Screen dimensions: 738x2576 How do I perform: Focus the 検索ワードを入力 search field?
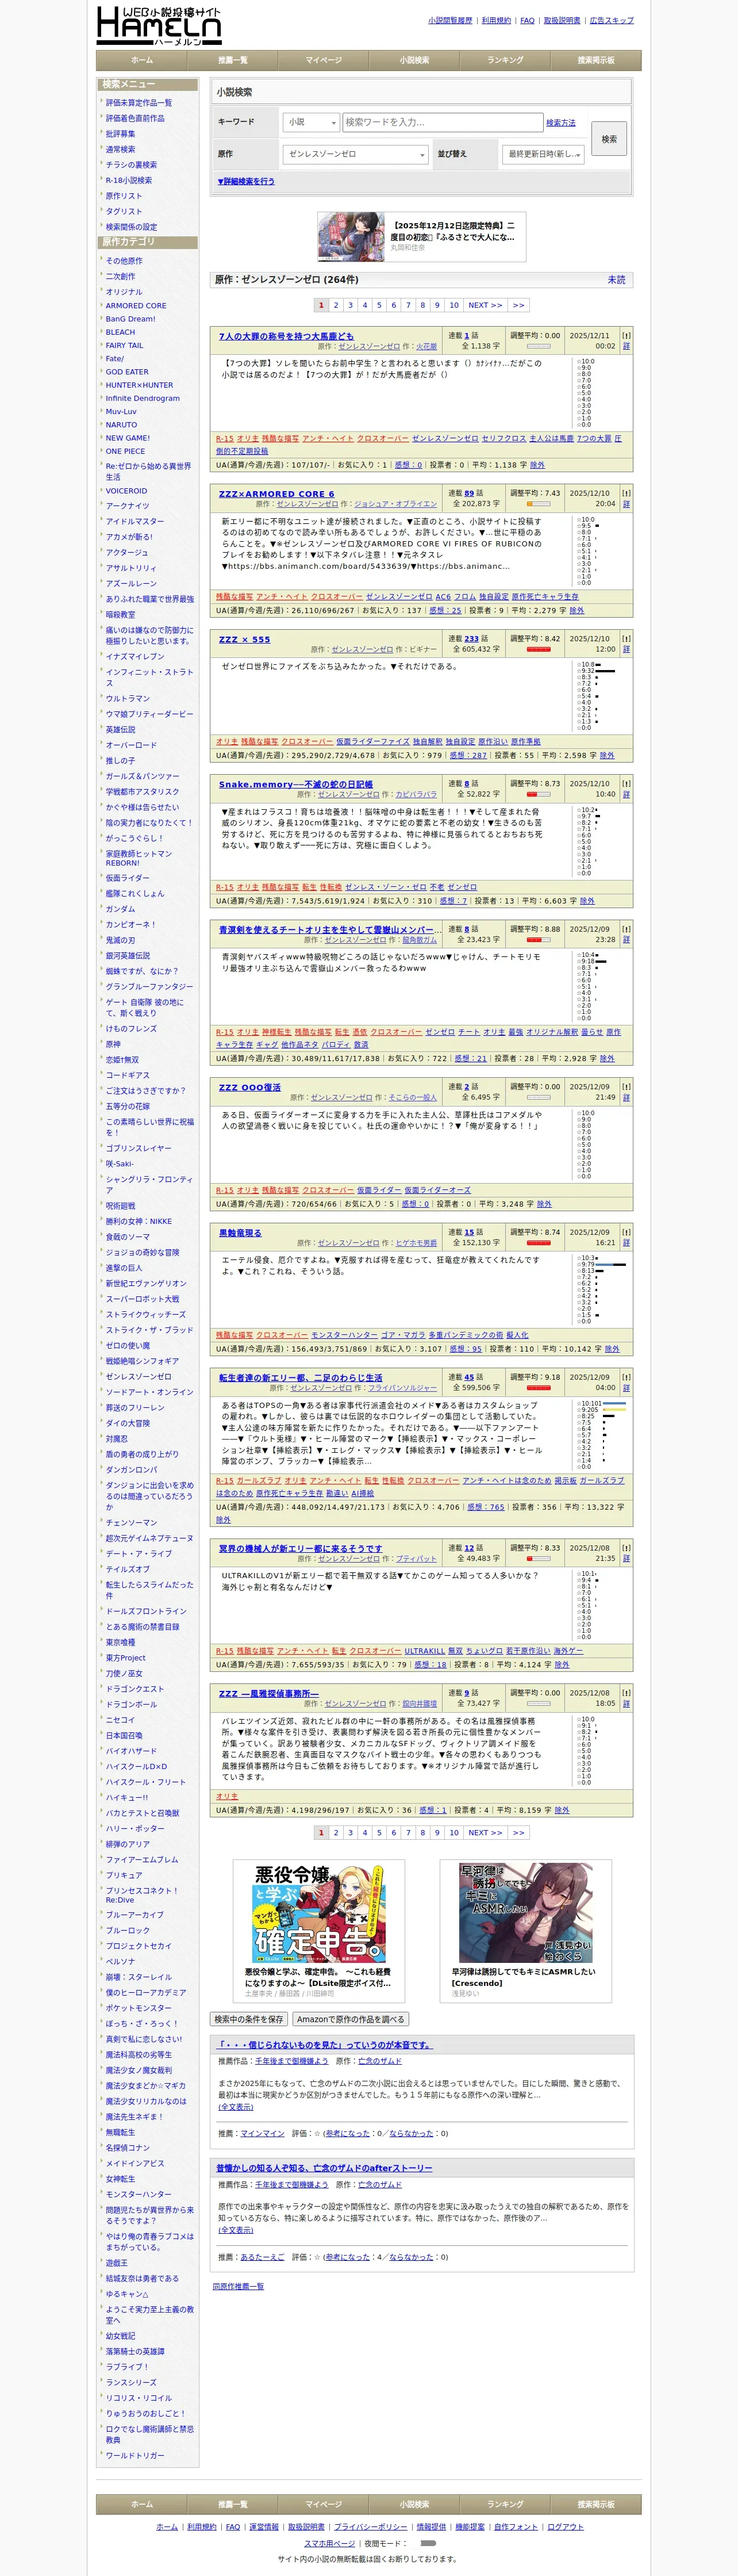443,122
